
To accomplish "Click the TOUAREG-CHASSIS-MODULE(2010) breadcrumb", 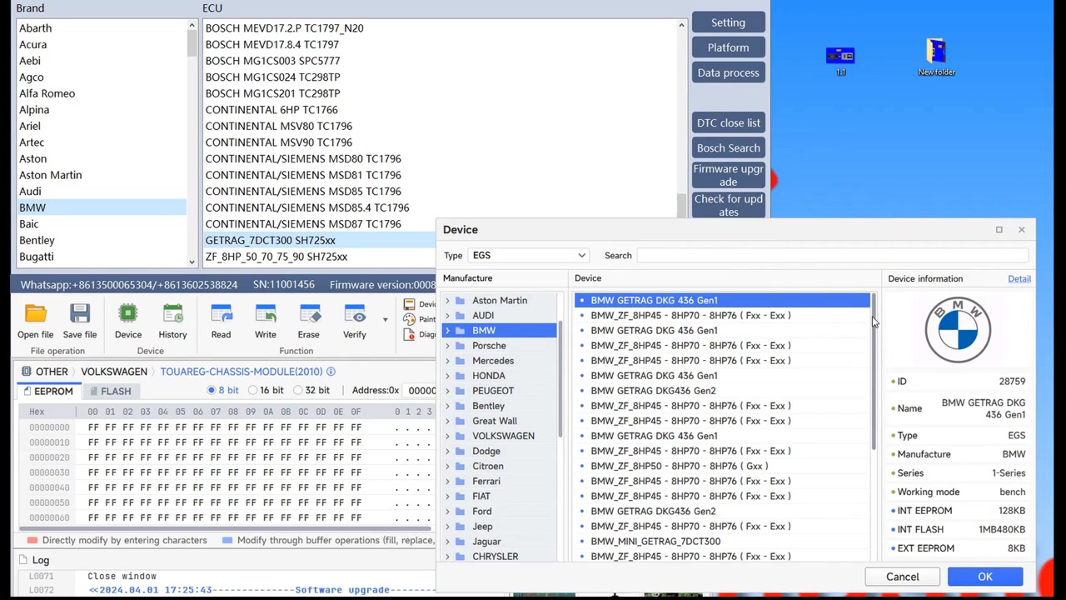I will click(x=241, y=372).
